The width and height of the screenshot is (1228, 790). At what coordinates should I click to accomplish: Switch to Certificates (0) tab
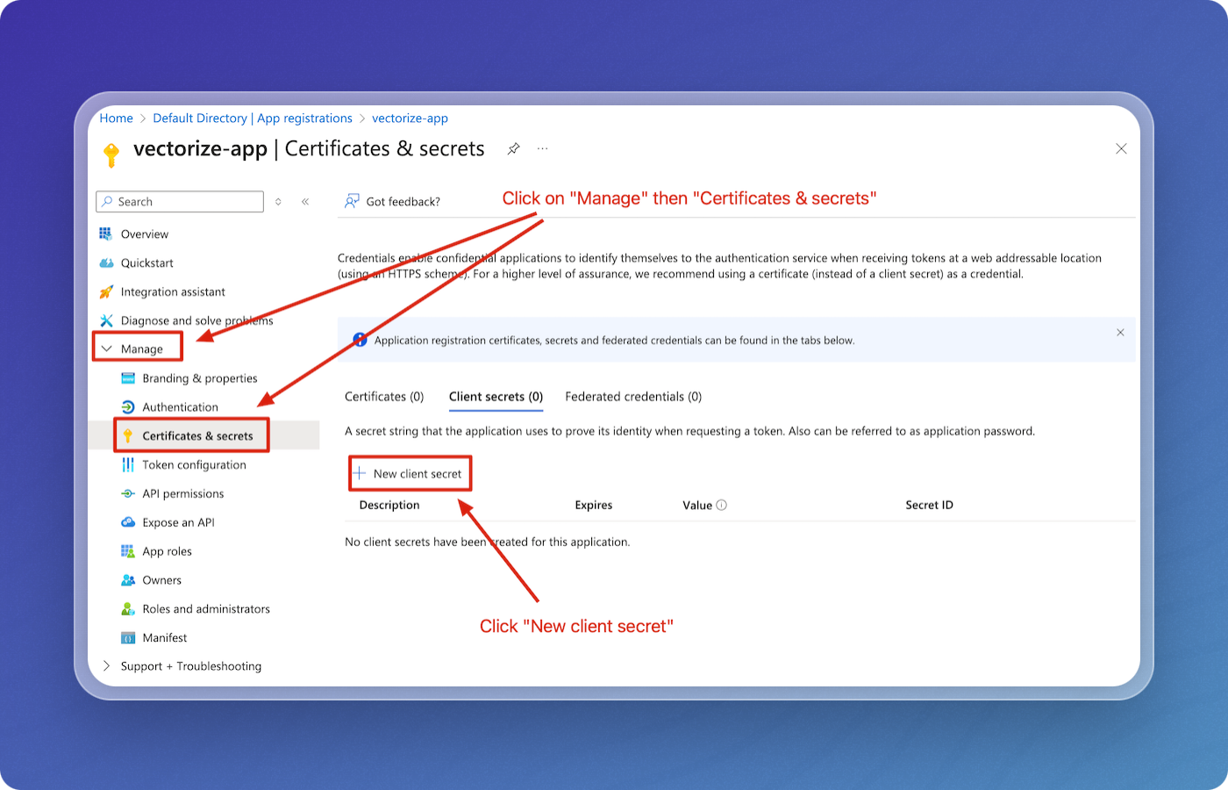(x=384, y=397)
